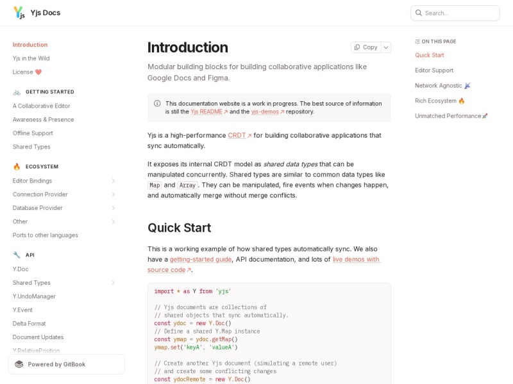Click the Yjs logo icon in header
This screenshot has height=384, width=513.
[x=19, y=13]
